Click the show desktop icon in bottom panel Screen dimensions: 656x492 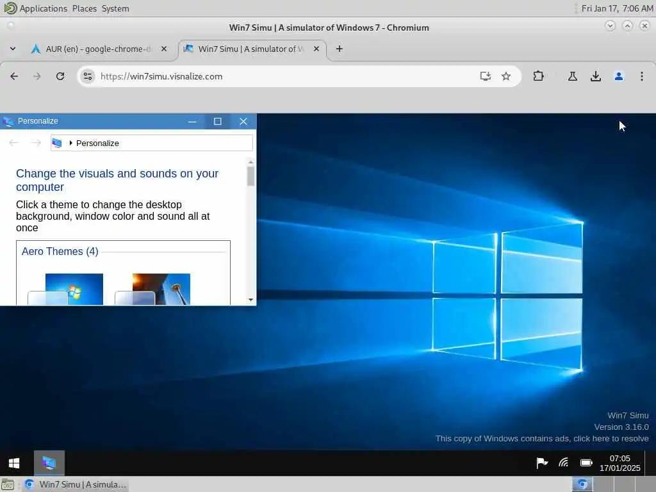8,484
